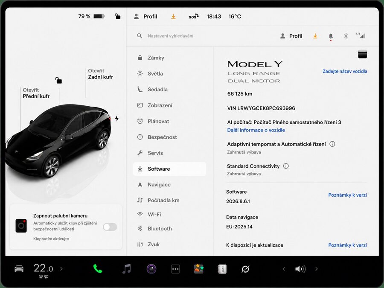This screenshot has width=384, height=288.
Task: Raise volume with right chevron
Action: [317, 269]
